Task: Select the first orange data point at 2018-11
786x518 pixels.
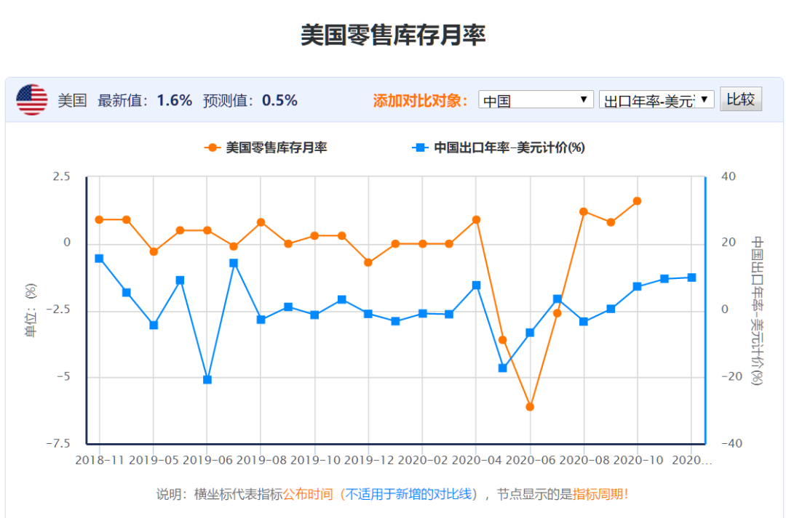Action: (98, 219)
